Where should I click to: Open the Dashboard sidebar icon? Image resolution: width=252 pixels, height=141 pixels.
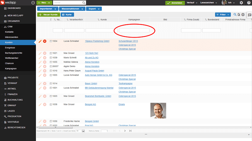[5, 8]
